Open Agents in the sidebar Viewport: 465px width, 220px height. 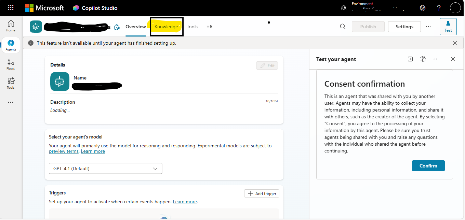(x=11, y=45)
